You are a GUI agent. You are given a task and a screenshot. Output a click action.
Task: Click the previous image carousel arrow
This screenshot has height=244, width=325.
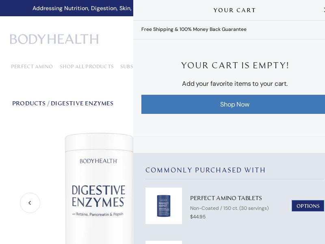[30, 203]
